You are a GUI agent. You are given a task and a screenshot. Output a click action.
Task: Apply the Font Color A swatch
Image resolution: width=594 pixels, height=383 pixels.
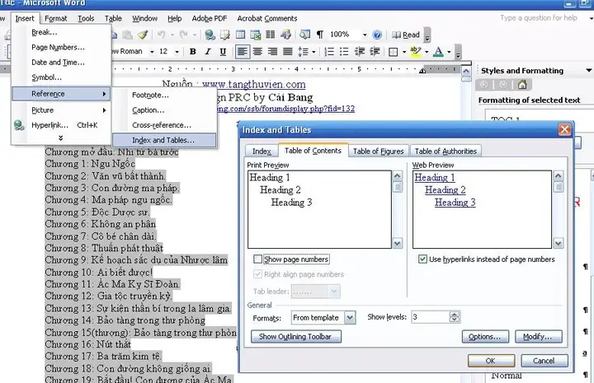(438, 51)
